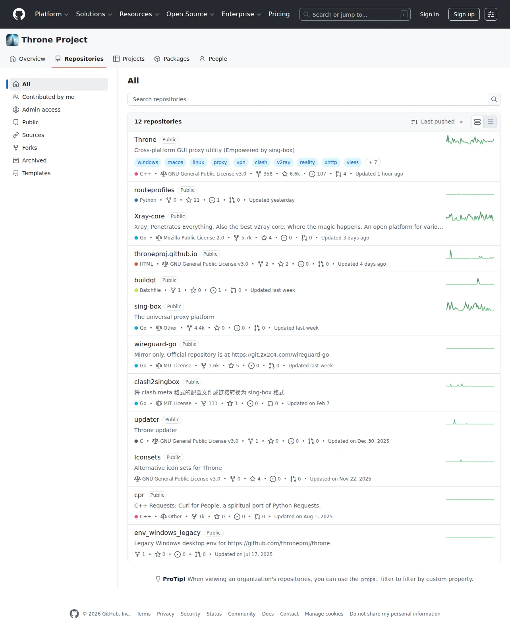
Task: Expand the Solutions menu
Action: point(94,14)
